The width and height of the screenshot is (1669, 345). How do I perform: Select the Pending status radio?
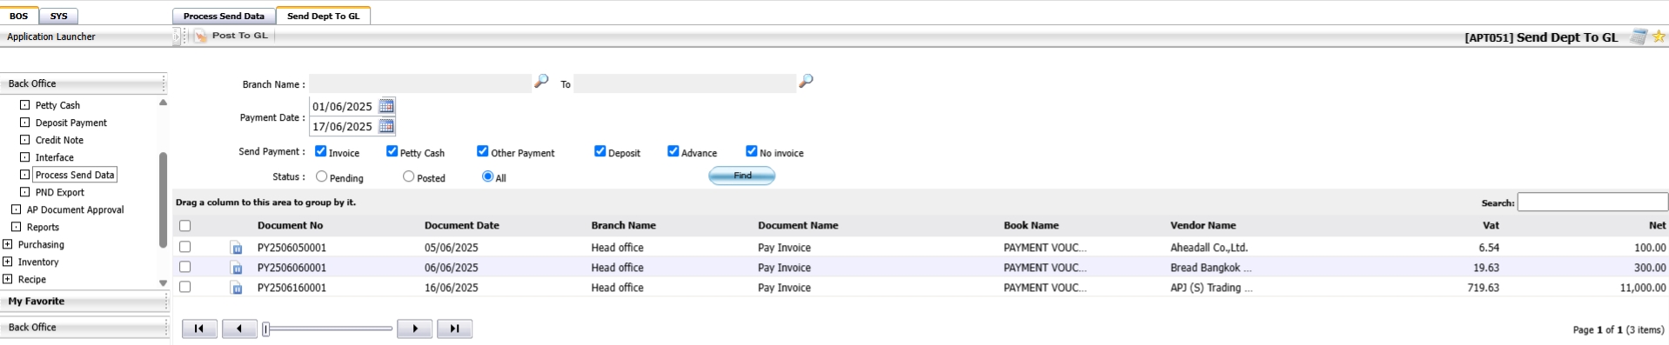pyautogui.click(x=322, y=176)
